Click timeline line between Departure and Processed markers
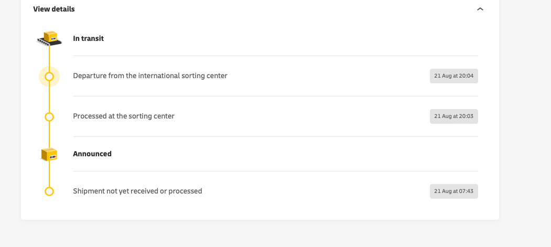Screen dimensions: 551x247 (x=49, y=97)
